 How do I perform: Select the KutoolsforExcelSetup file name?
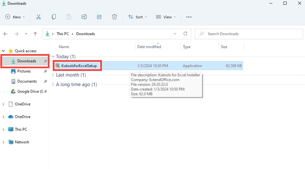(79, 66)
